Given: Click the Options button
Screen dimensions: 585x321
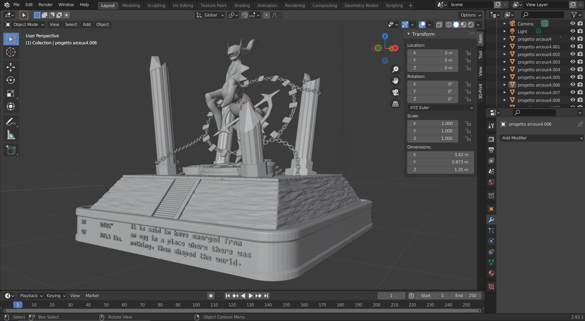Looking at the screenshot, I should (x=470, y=15).
